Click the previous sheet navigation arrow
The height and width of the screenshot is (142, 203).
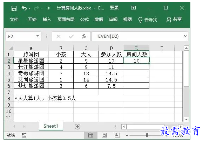14,126
